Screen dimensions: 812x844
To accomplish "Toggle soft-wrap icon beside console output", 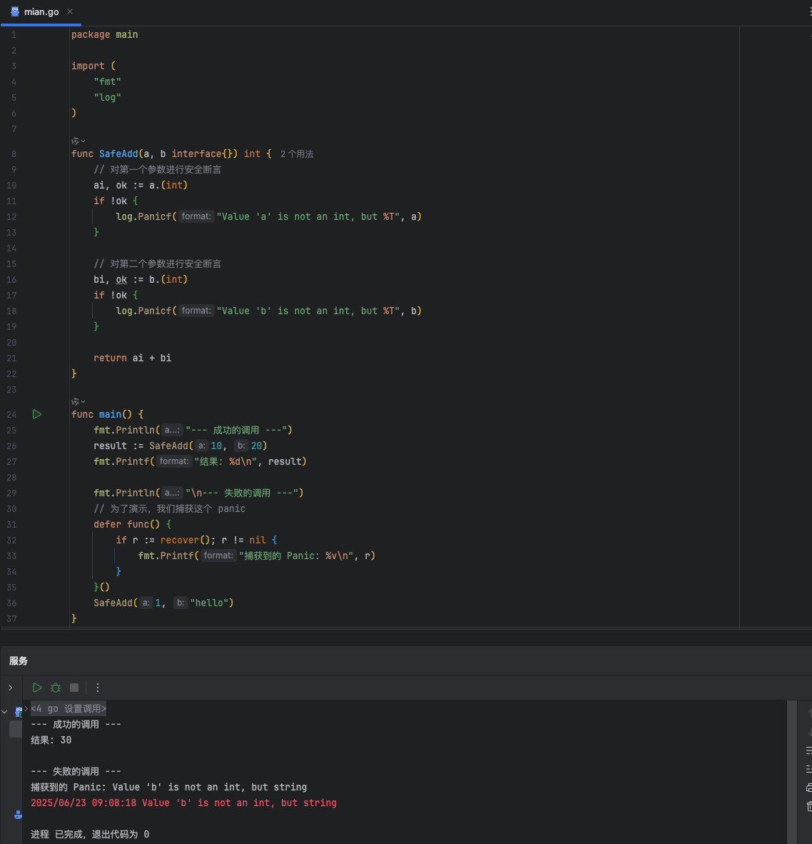I will (808, 751).
